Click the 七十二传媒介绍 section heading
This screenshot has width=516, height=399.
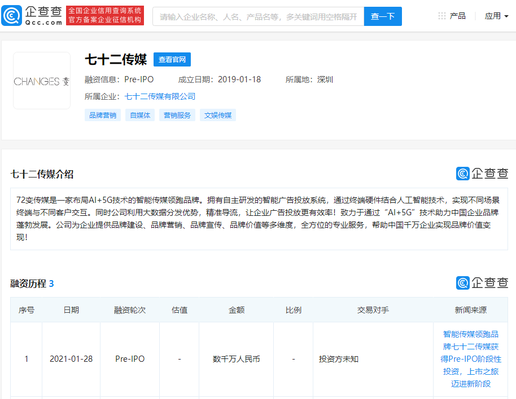pyautogui.click(x=42, y=174)
